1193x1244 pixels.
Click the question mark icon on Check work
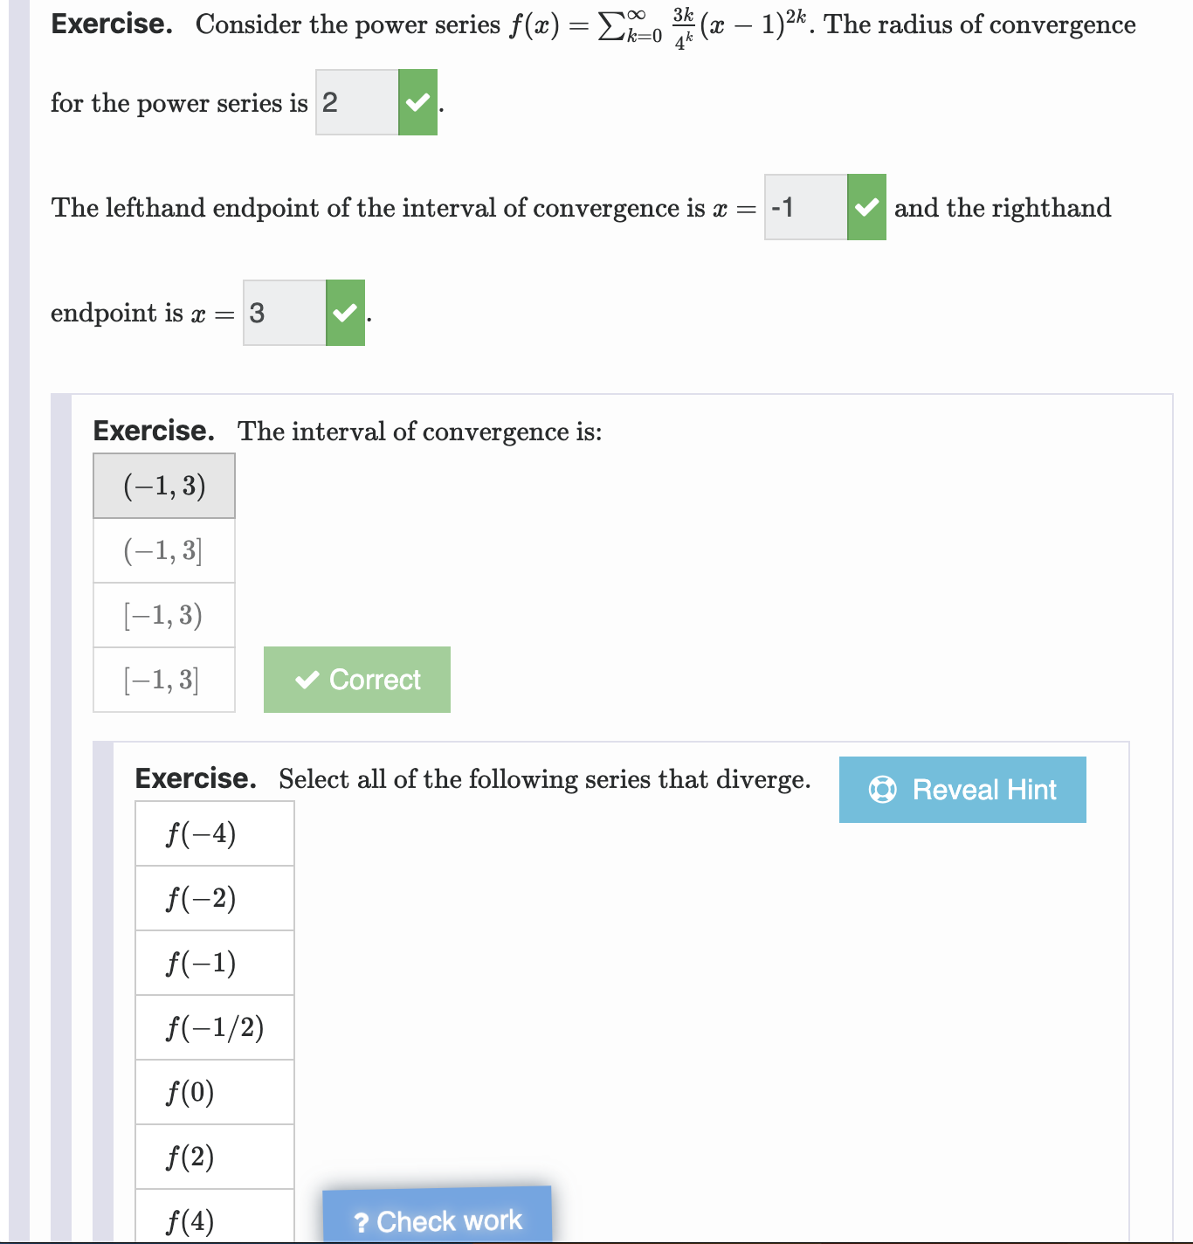[363, 1220]
